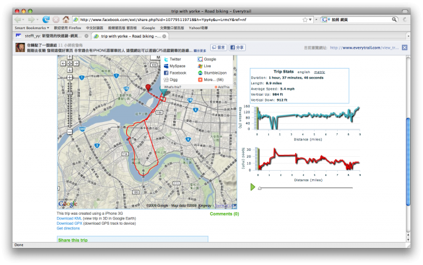Pan the map left with arrow control

pos(63,63)
